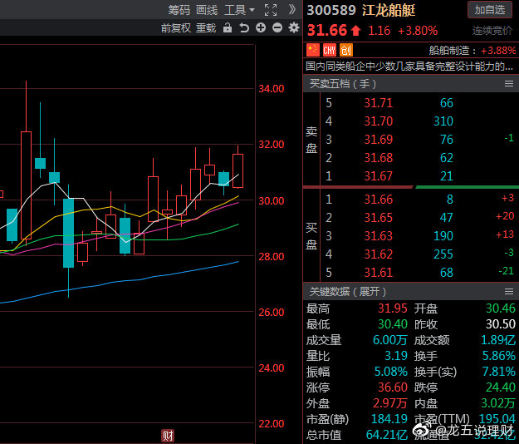Toggle the 前复权 price adjustment
This screenshot has width=519, height=444.
pyautogui.click(x=175, y=28)
